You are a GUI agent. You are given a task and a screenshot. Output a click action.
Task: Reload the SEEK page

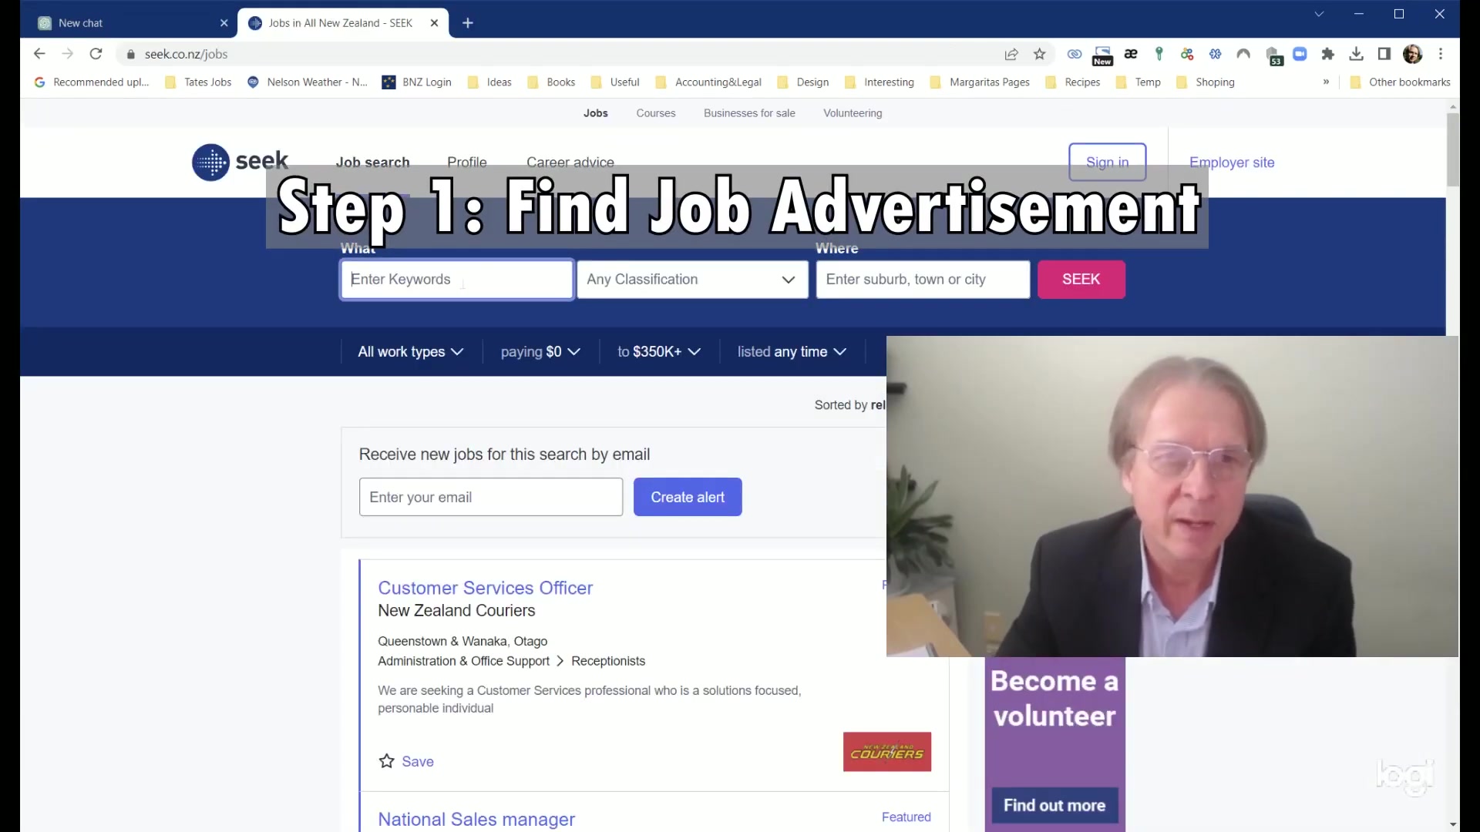(x=96, y=54)
